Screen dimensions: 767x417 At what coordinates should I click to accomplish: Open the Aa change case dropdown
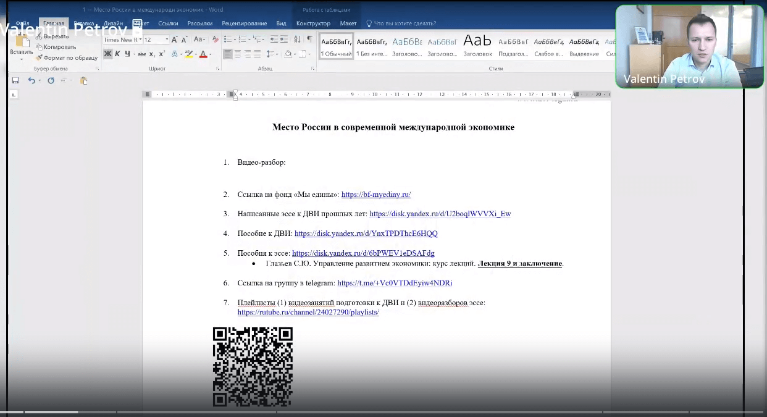click(199, 40)
